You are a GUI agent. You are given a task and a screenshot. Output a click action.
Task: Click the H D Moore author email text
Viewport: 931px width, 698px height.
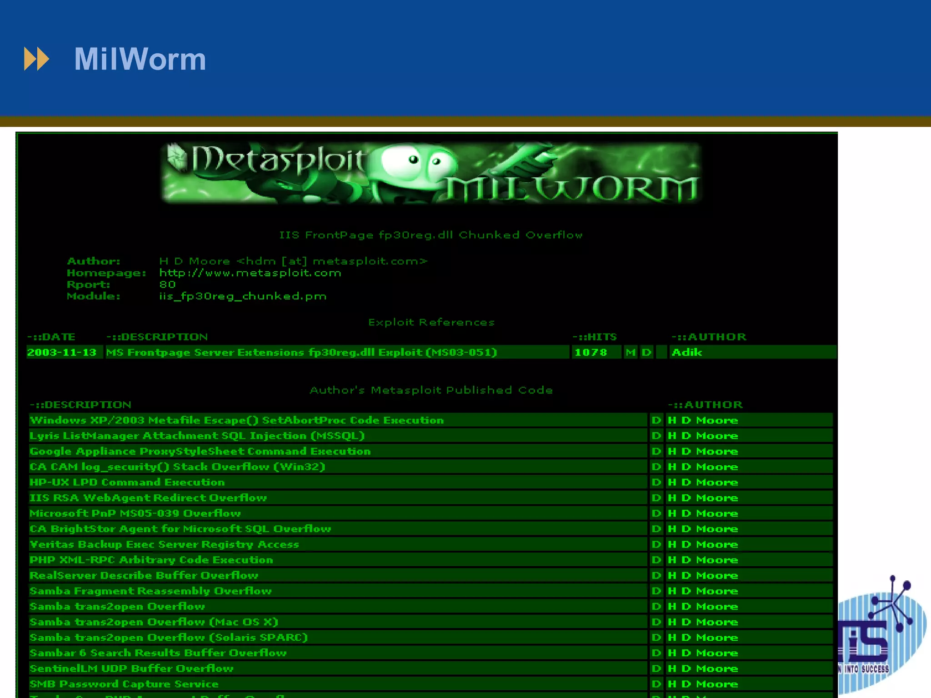pyautogui.click(x=293, y=261)
